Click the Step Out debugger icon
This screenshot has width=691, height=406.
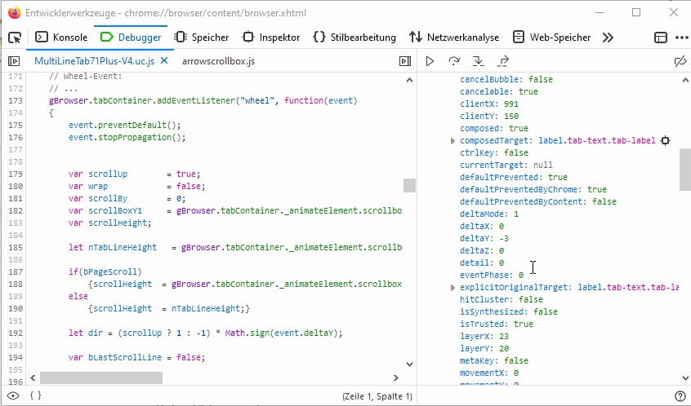503,61
